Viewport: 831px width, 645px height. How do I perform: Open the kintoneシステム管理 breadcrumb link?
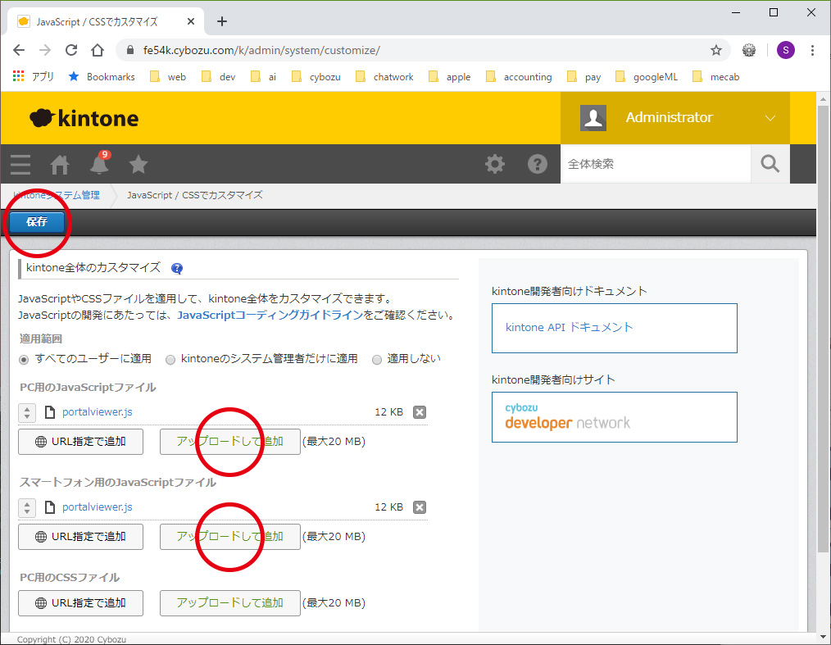click(x=57, y=195)
